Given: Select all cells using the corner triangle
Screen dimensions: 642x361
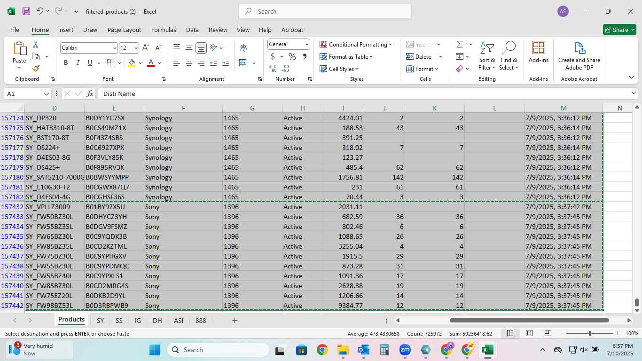Looking at the screenshot, I should (12, 108).
